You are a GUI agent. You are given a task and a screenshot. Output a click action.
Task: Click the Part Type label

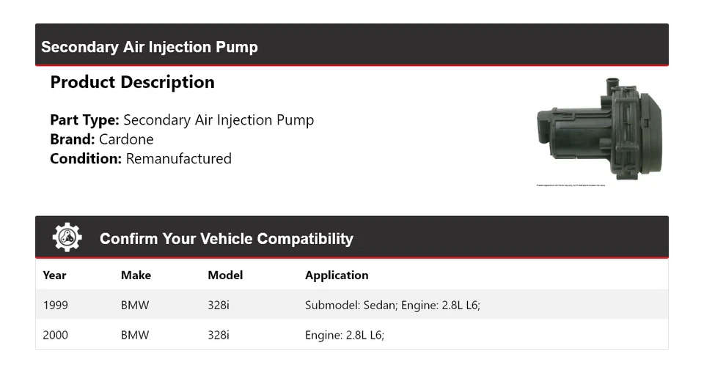[x=84, y=120]
